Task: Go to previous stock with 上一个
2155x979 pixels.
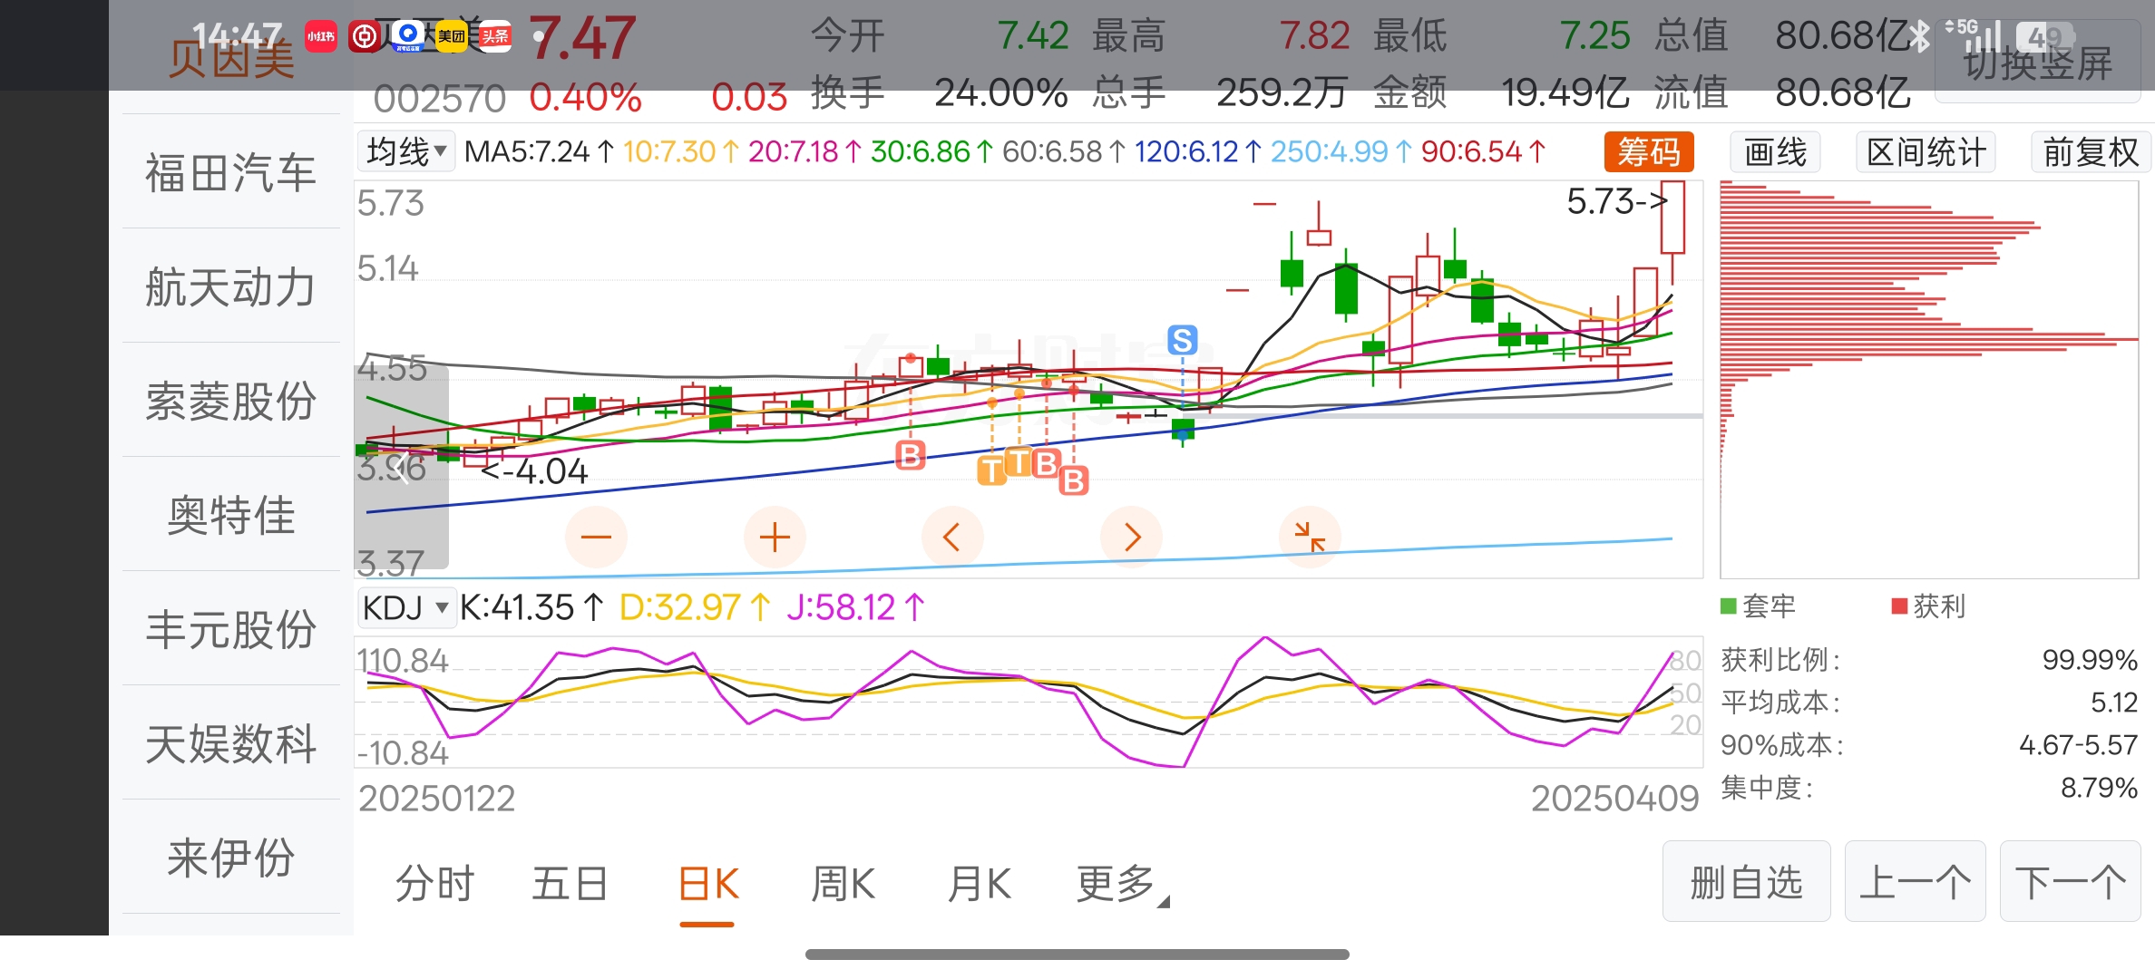Action: 1915,881
